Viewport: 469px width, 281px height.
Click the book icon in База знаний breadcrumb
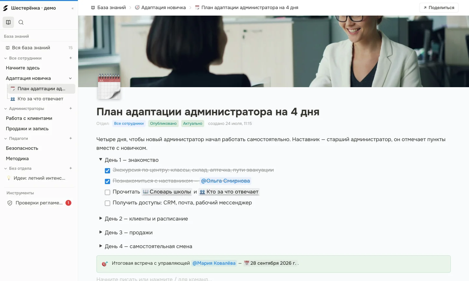pos(93,7)
